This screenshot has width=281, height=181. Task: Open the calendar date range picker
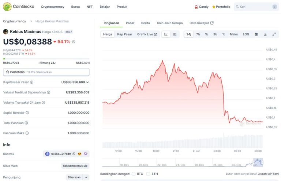(256, 34)
